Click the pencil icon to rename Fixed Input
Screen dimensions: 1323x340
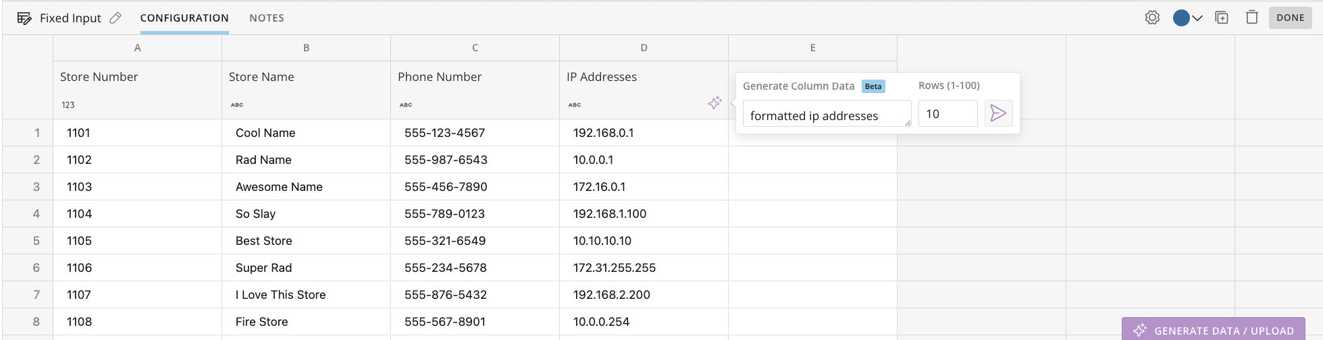click(x=115, y=18)
